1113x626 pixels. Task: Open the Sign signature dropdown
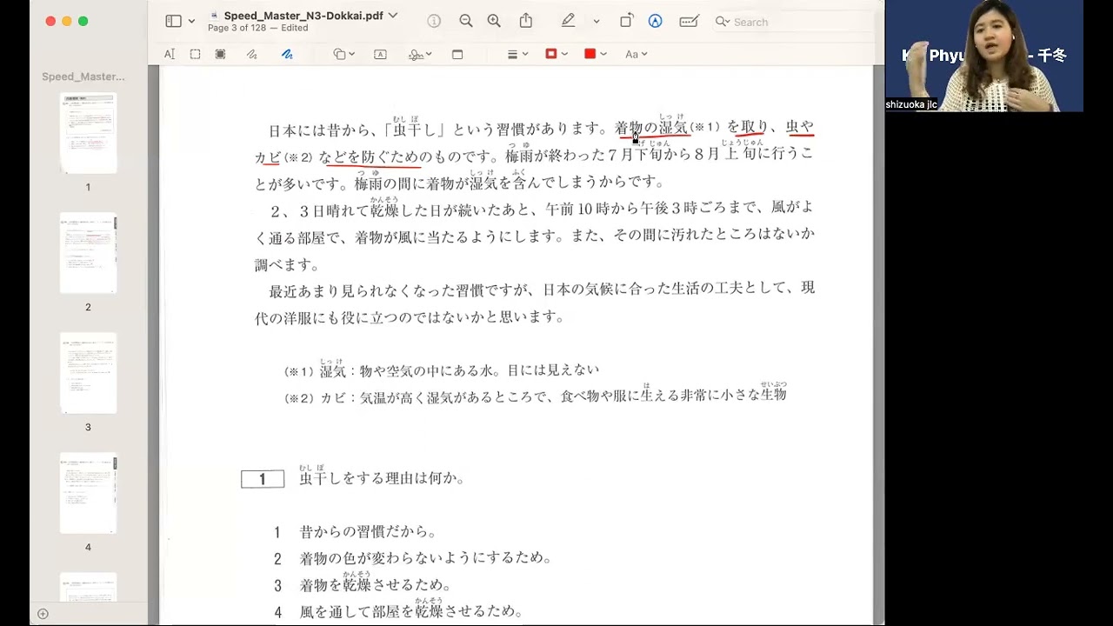[x=421, y=54]
